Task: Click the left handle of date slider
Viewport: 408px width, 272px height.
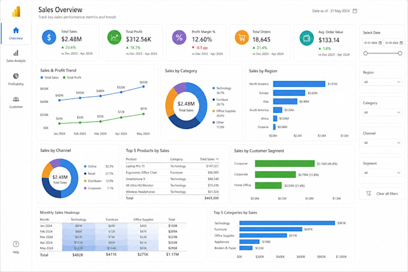Action: pyautogui.click(x=365, y=53)
